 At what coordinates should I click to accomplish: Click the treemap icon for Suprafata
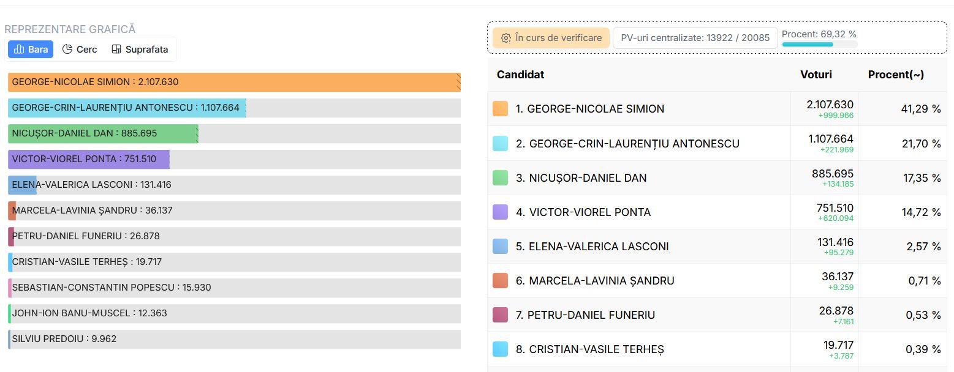click(x=116, y=50)
